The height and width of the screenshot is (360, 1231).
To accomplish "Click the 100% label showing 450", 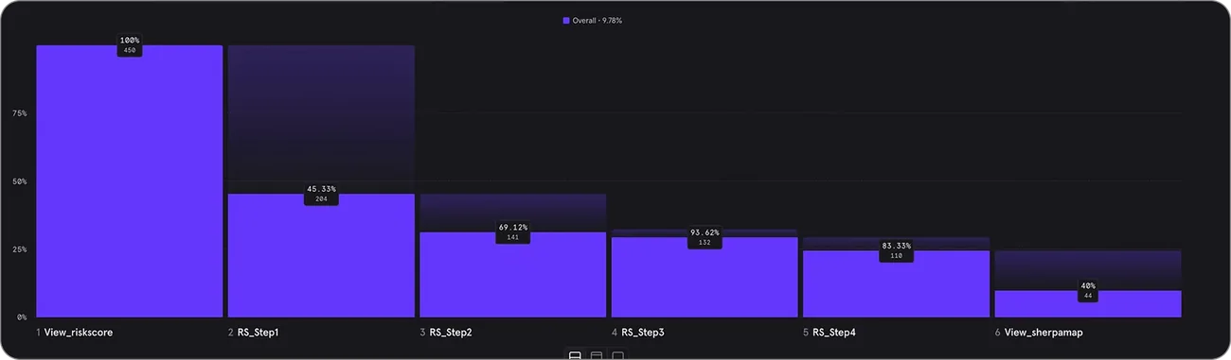I will click(x=130, y=45).
